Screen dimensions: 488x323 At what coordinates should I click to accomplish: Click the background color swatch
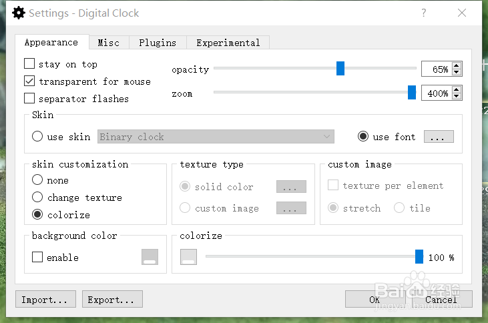[x=150, y=258]
